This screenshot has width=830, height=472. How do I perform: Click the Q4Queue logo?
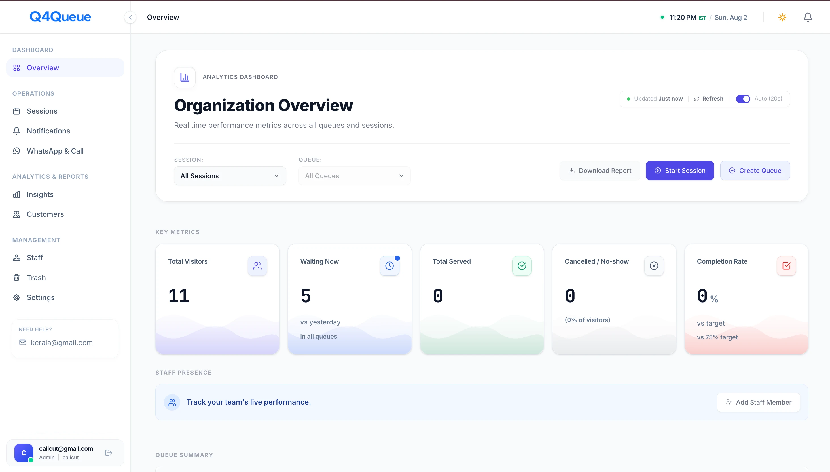point(60,16)
